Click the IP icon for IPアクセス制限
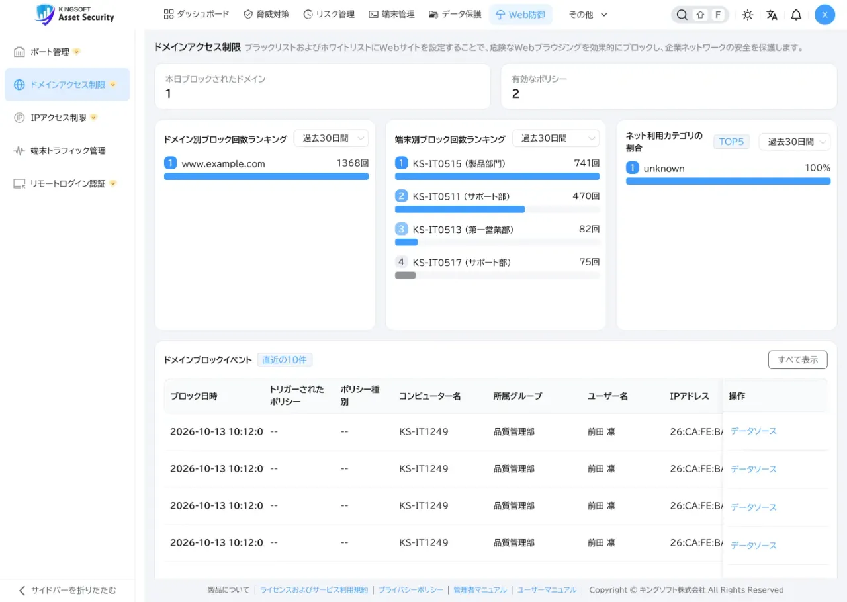This screenshot has height=602, width=847. 19,118
